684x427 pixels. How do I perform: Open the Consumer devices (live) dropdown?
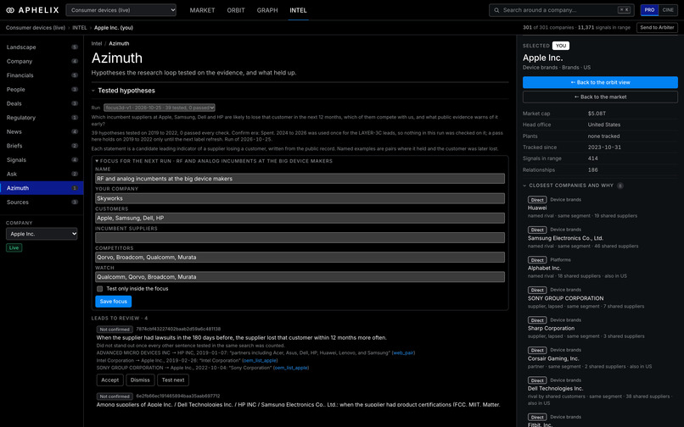[121, 10]
